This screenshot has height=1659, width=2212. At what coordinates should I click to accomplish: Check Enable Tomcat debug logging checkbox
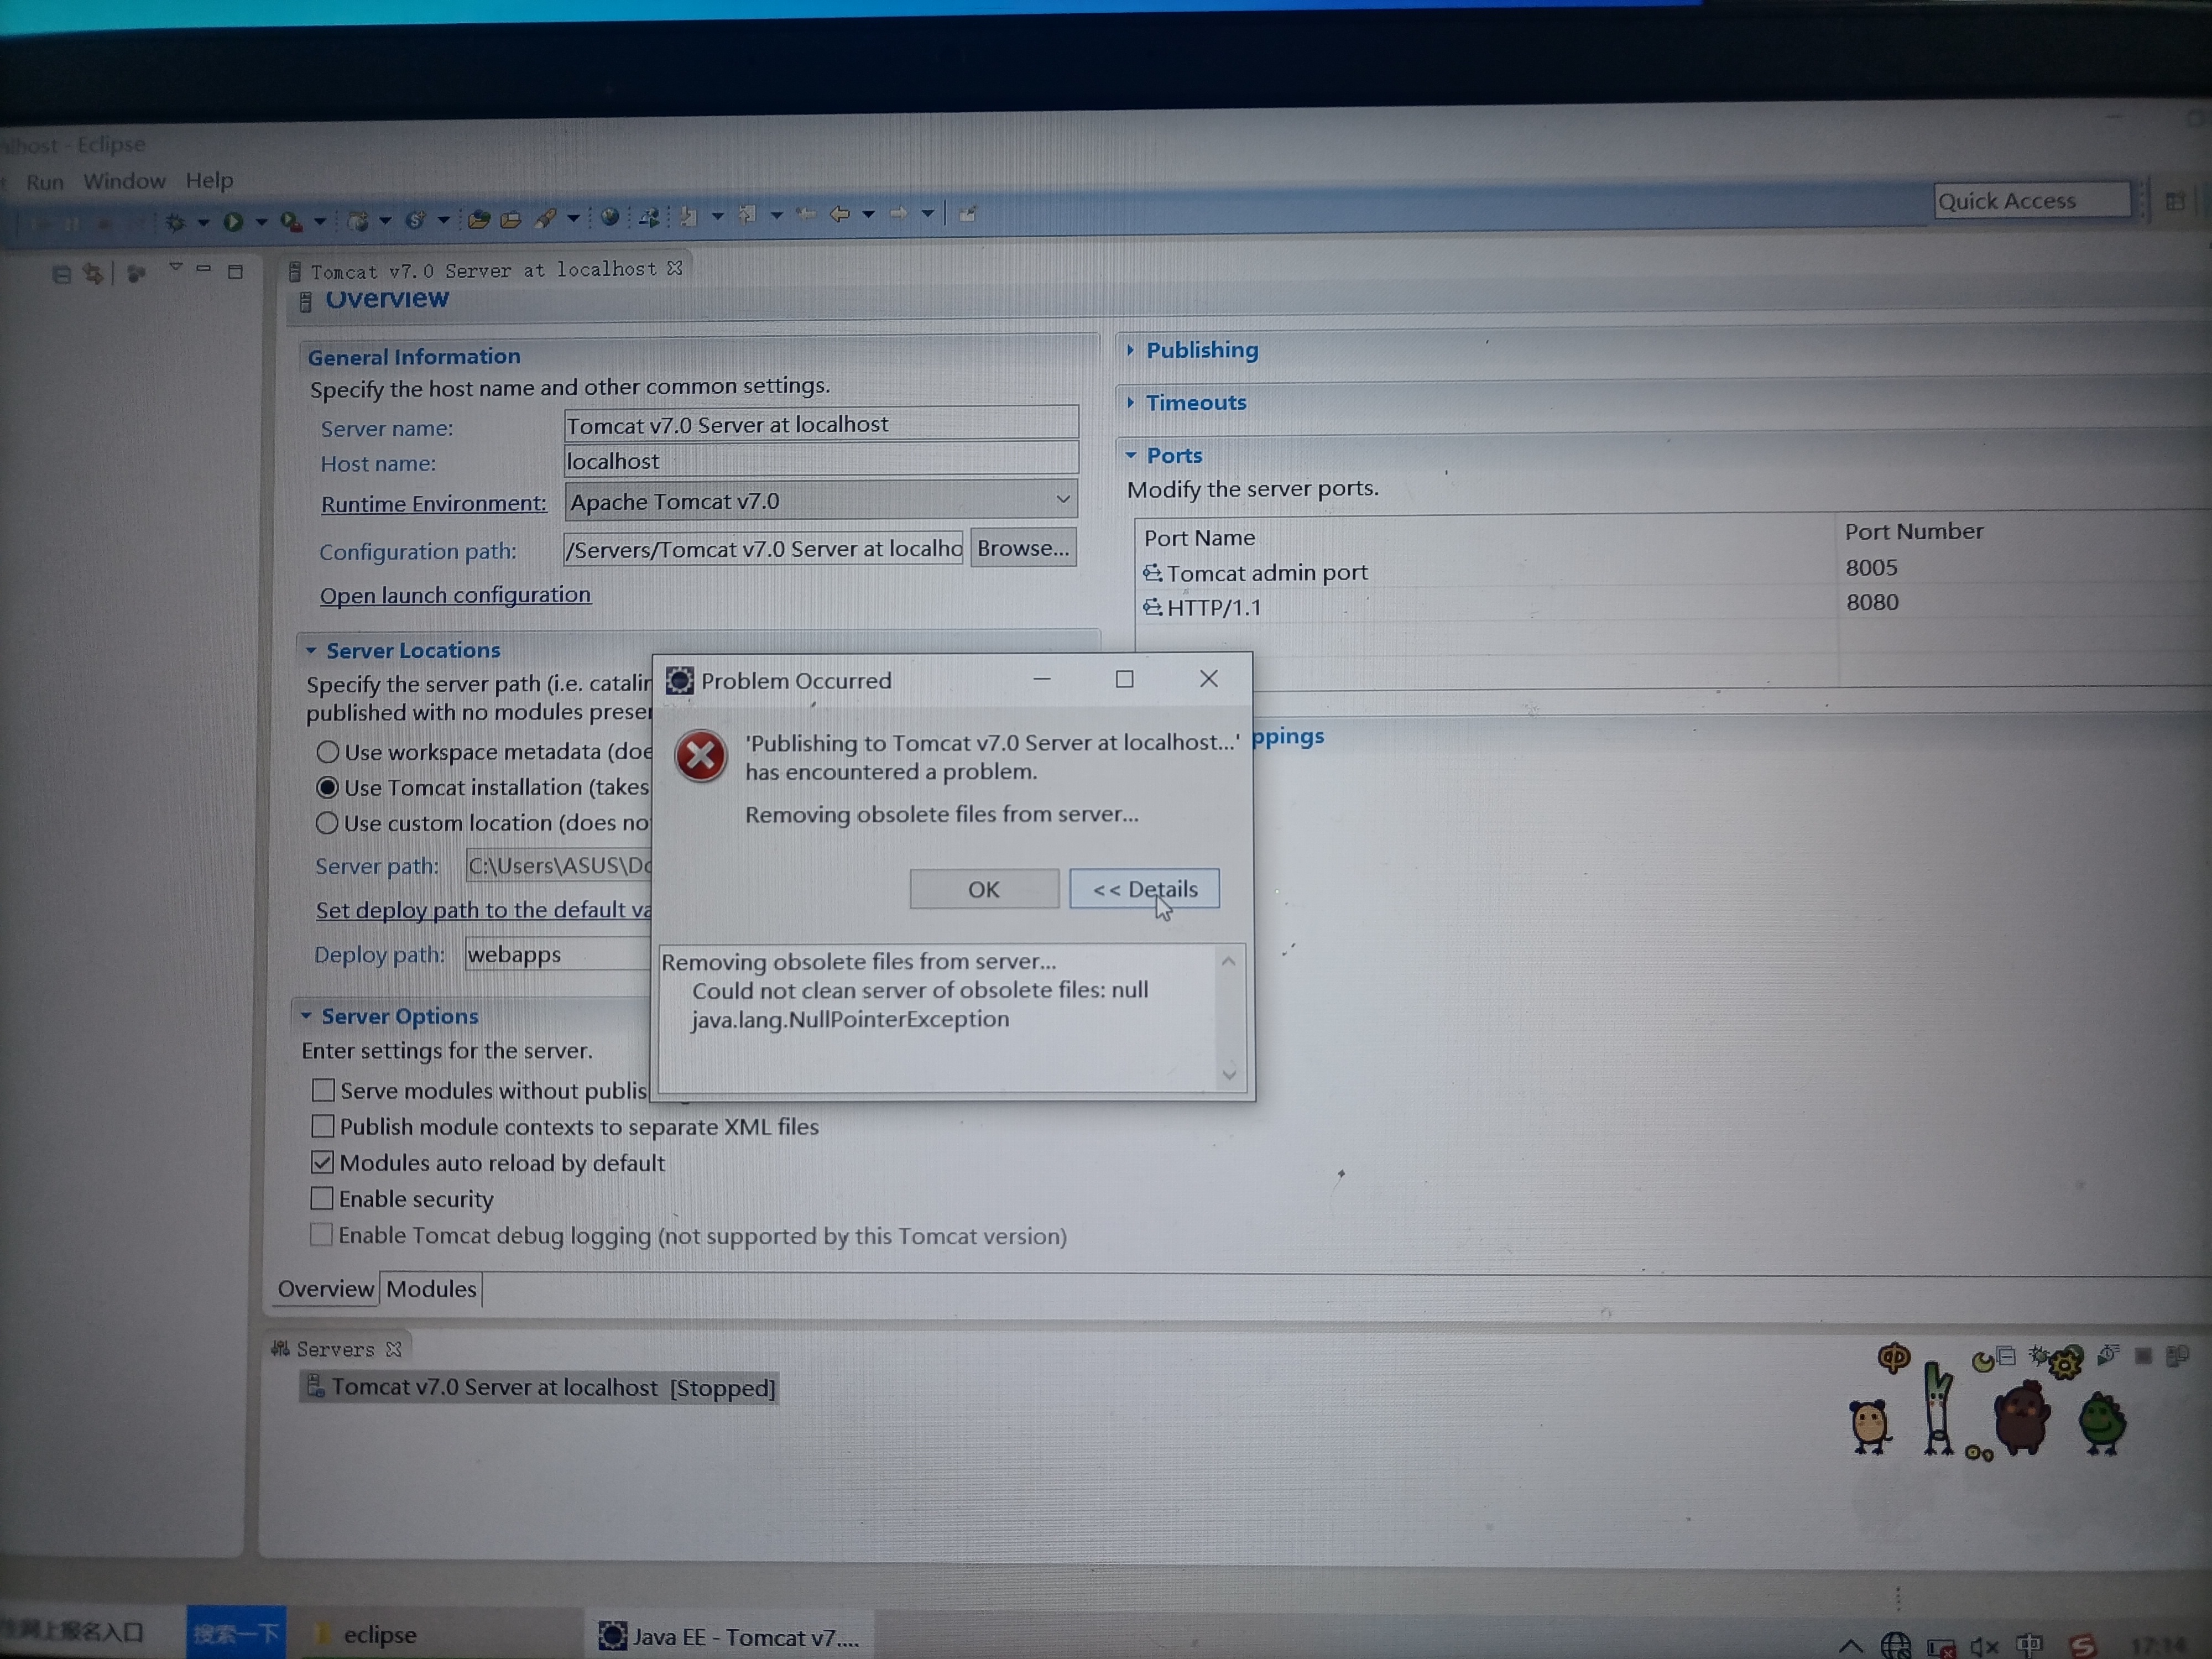click(x=320, y=1235)
